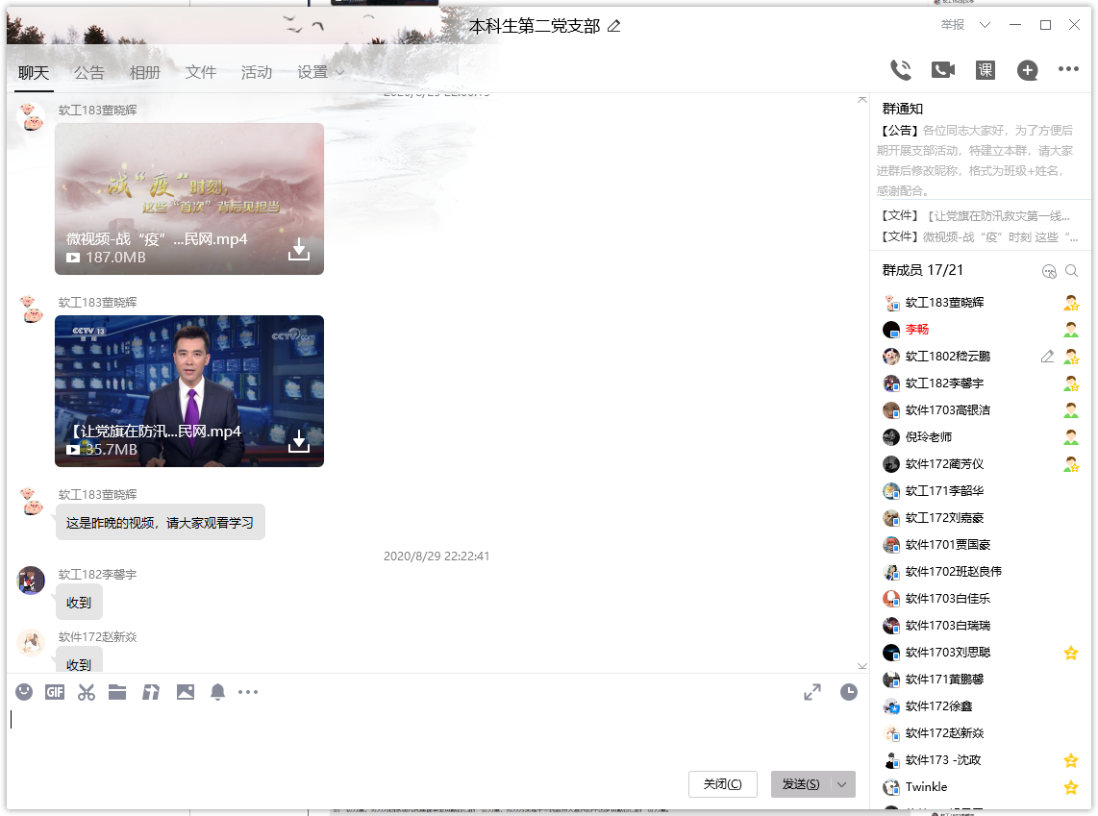Image resolution: width=1098 pixels, height=816 pixels.
Task: Open the online class (课) feature
Action: click(985, 69)
